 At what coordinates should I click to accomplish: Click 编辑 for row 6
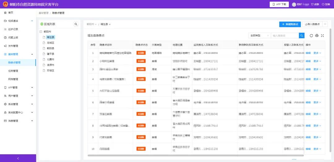pos(308,103)
